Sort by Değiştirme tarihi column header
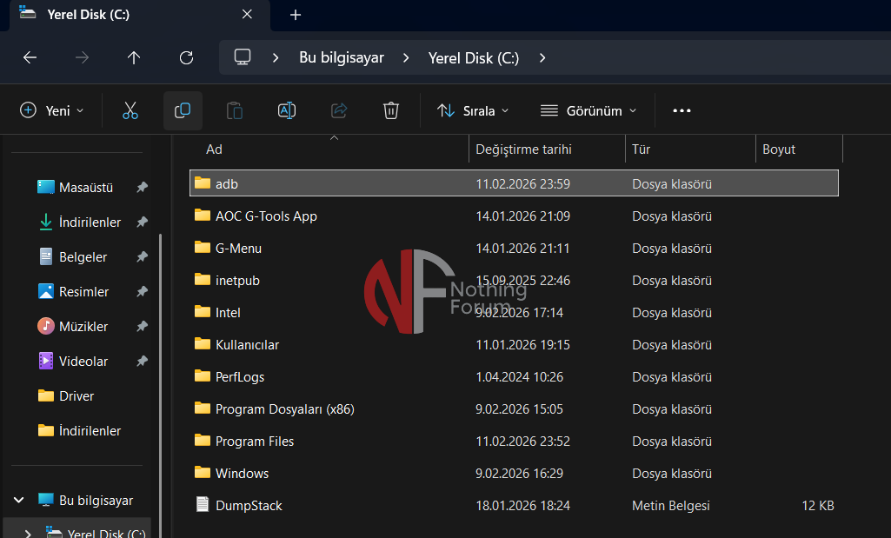This screenshot has width=891, height=538. (x=523, y=149)
